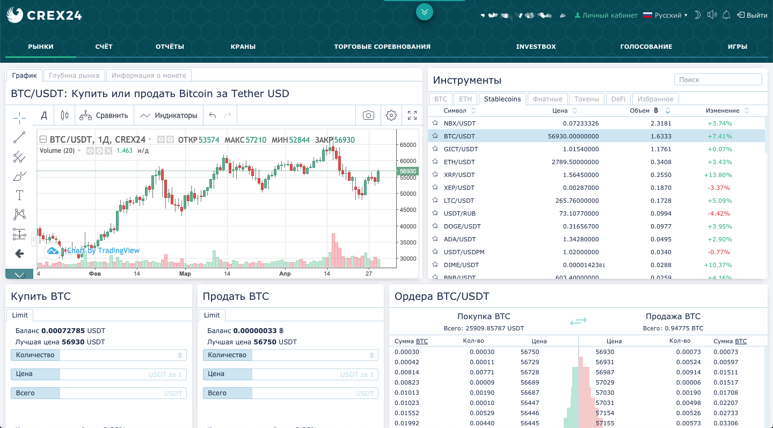Viewport: 773px width, 428px height.
Task: Collapse left drawing toolbar handle
Action: click(34, 239)
